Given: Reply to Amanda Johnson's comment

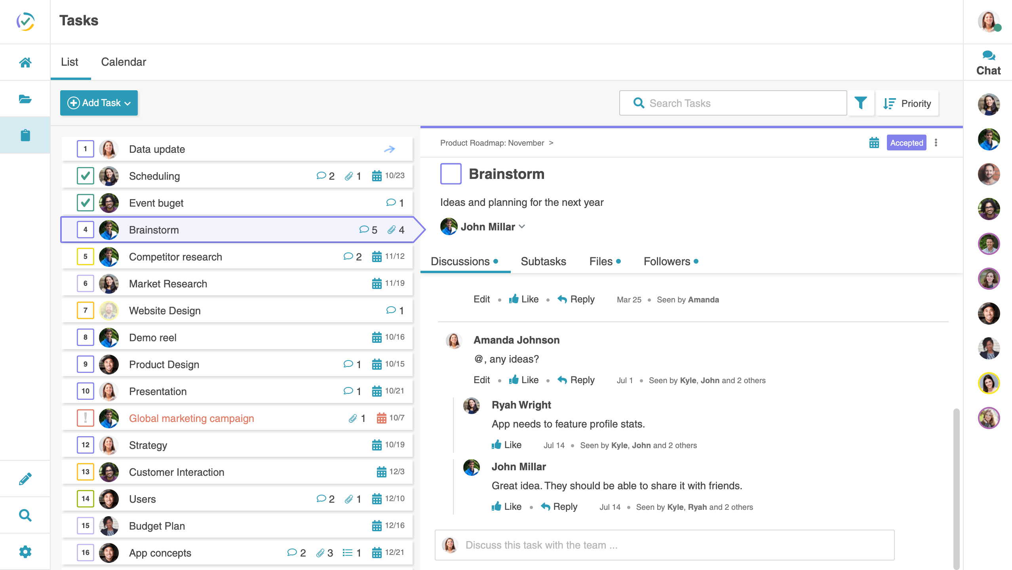Looking at the screenshot, I should pyautogui.click(x=576, y=380).
